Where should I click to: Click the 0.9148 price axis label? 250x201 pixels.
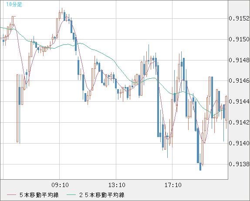pos(239,60)
